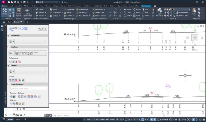Click the first Punten pin icon
206x122 pixels.
tap(10, 80)
